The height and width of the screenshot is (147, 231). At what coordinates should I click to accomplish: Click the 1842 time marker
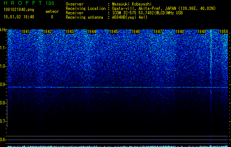coord(48,32)
